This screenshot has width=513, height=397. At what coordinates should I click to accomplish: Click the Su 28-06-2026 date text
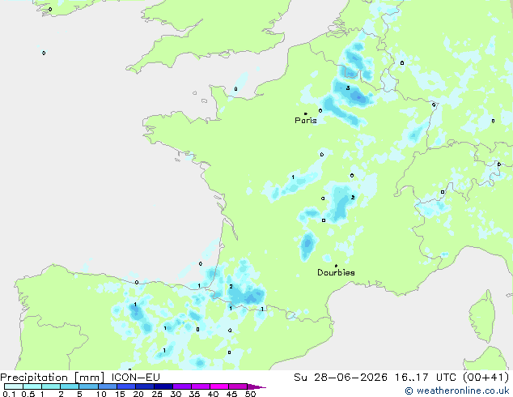coord(341,378)
